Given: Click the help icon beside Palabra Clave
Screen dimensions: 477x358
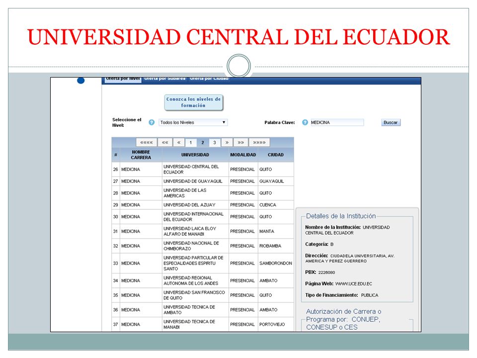Looking at the screenshot, I should tap(305, 122).
